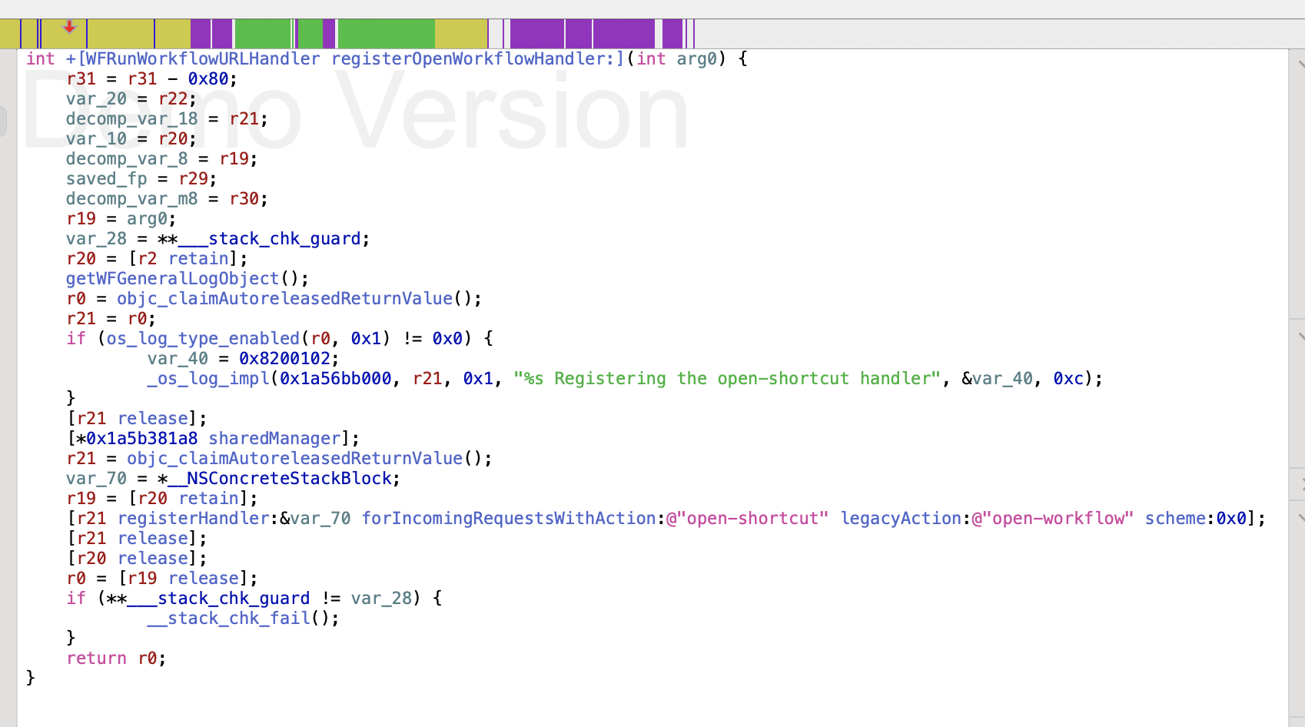Click the legacyAction: selector part
1305x727 pixels.
coord(905,519)
